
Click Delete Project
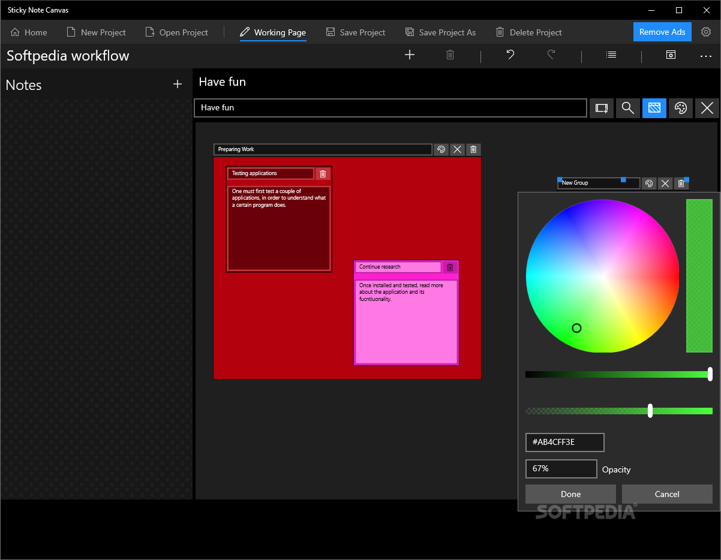click(528, 32)
